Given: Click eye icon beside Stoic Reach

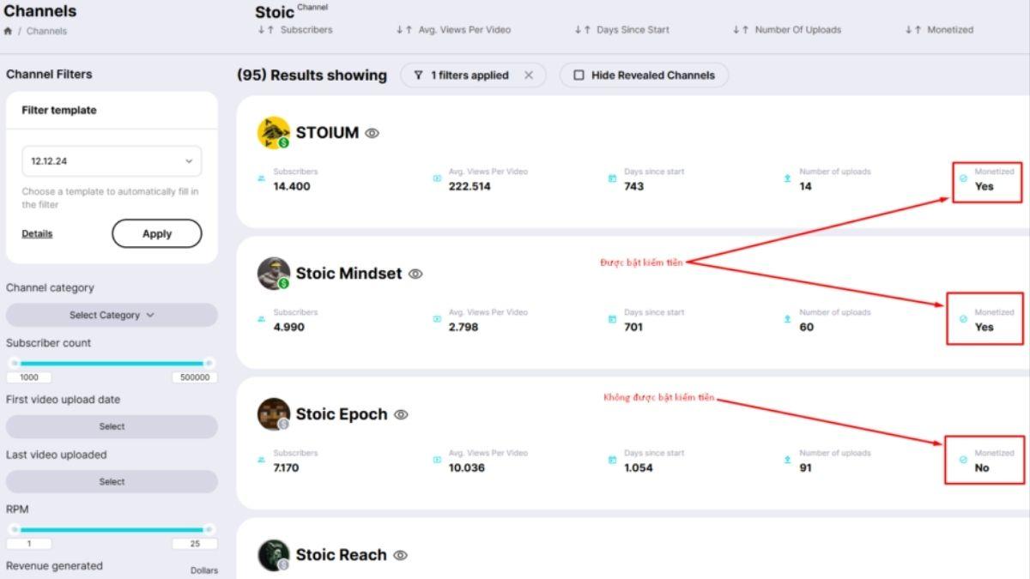Looking at the screenshot, I should point(400,555).
